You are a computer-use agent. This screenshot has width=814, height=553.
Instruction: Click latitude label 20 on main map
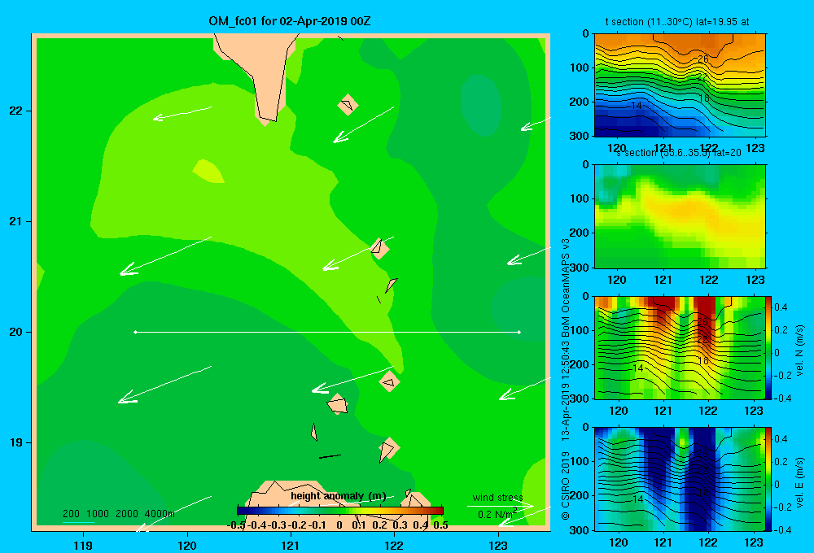pyautogui.click(x=16, y=332)
